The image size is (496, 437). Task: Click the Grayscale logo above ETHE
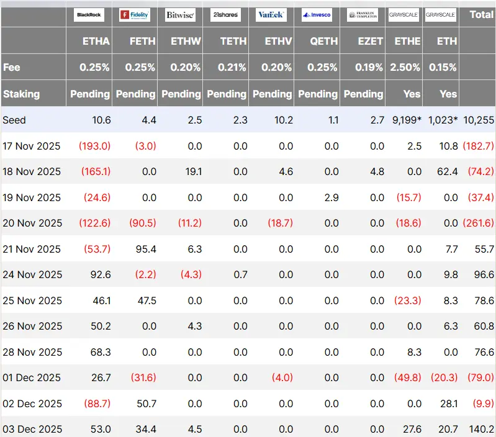404,15
